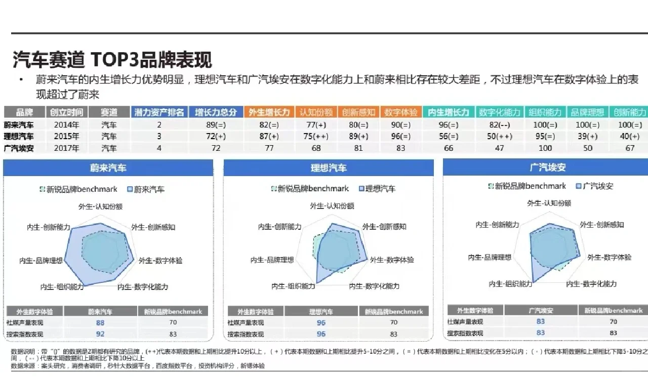The height and width of the screenshot is (378, 648).
Task: Click the 92 搜索指数表现 value for 蔚来汽车
Action: [x=100, y=334]
